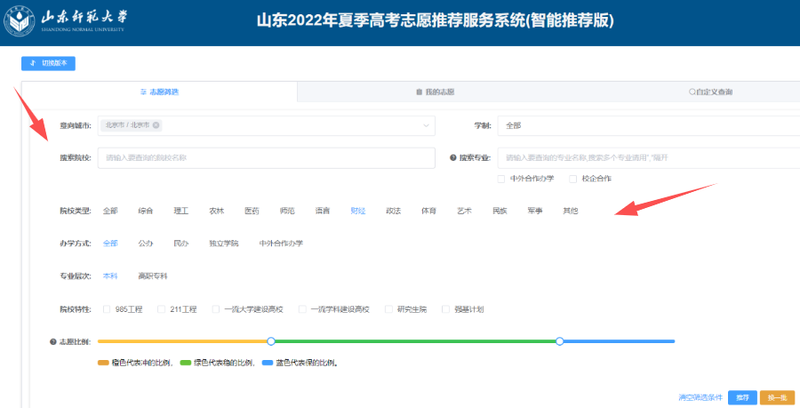800x408 pixels.
Task: Open the 志愿筛选 tab
Action: click(159, 92)
